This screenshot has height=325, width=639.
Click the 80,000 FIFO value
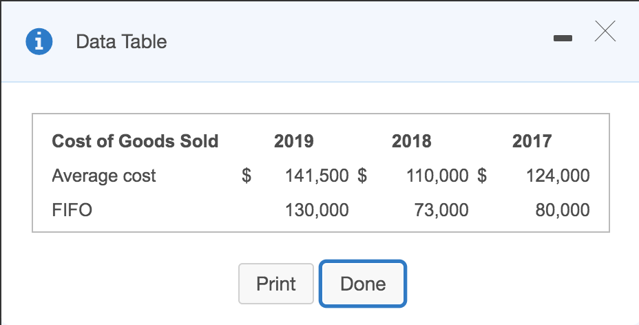point(562,210)
